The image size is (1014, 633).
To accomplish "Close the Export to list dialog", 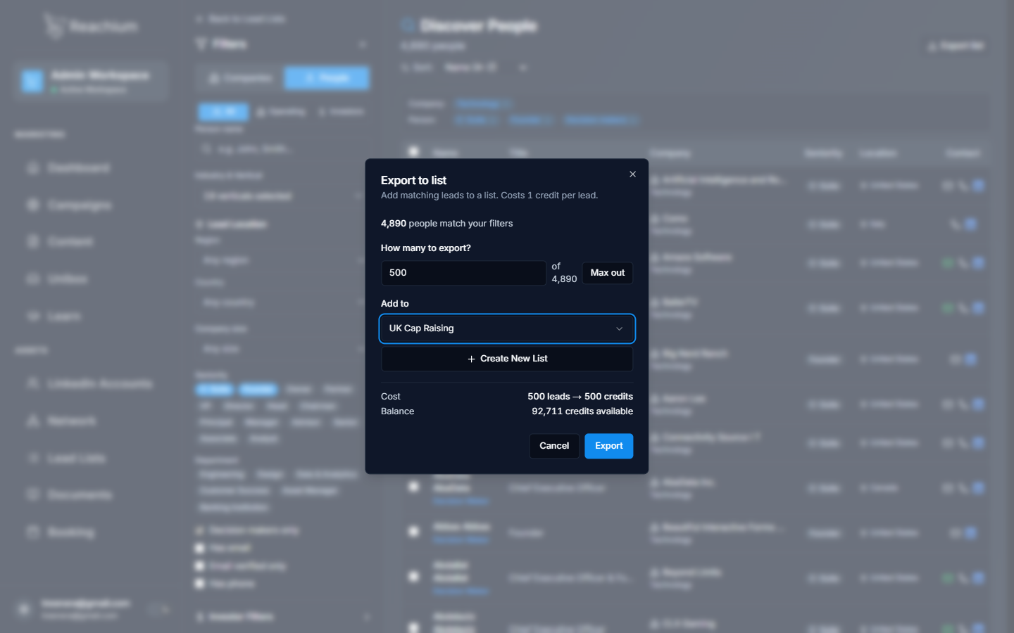I will click(x=632, y=174).
